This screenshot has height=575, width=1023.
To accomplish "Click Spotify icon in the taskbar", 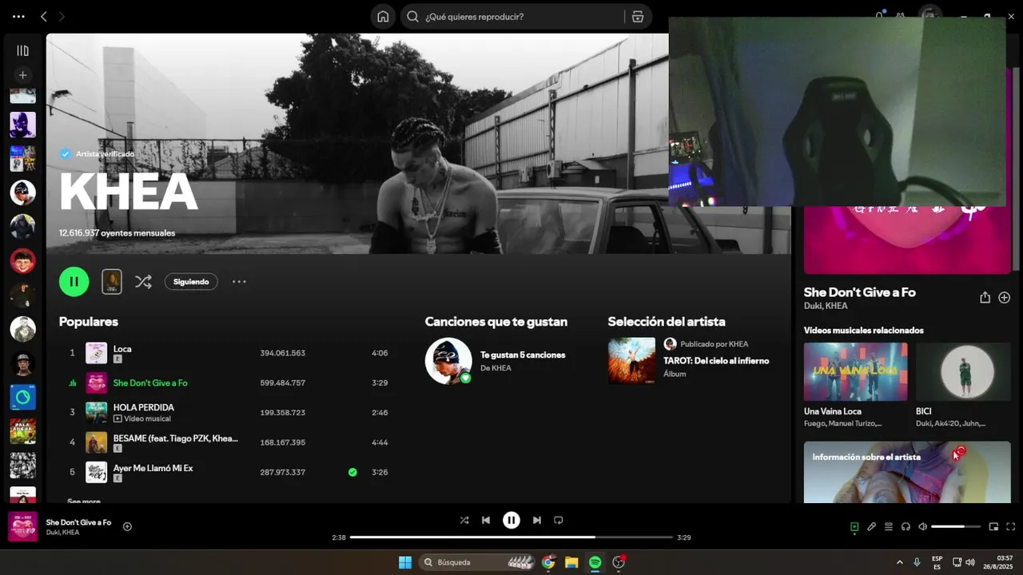I will point(595,562).
